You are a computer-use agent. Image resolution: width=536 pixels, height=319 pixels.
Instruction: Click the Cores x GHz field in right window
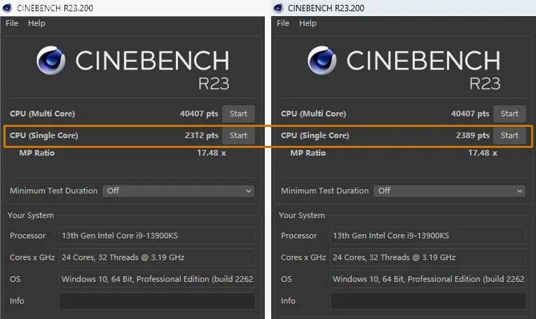[x=428, y=257]
